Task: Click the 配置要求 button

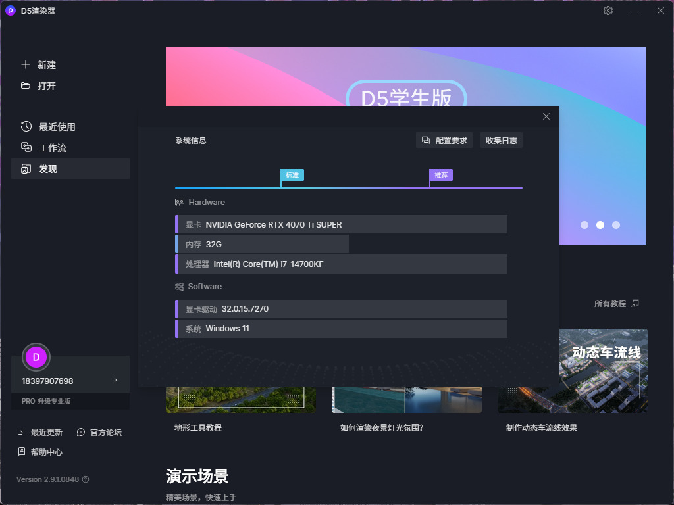Action: 444,140
